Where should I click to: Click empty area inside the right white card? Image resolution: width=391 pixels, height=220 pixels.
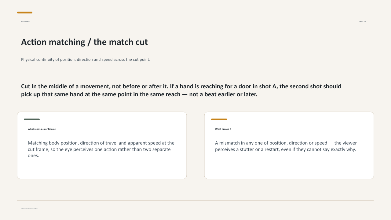click(x=289, y=167)
